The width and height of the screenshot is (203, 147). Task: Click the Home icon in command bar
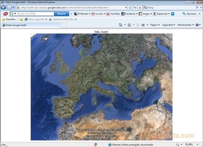click(x=120, y=25)
